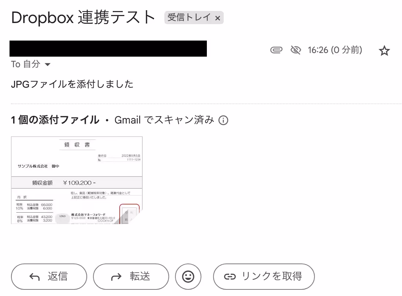Click the paperclip attachment icon
Viewport: 402px width, 296px height.
tap(276, 50)
